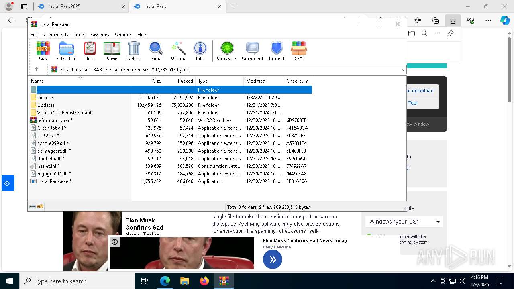Click the Find magnifier icon
514x289 pixels.
point(156,51)
